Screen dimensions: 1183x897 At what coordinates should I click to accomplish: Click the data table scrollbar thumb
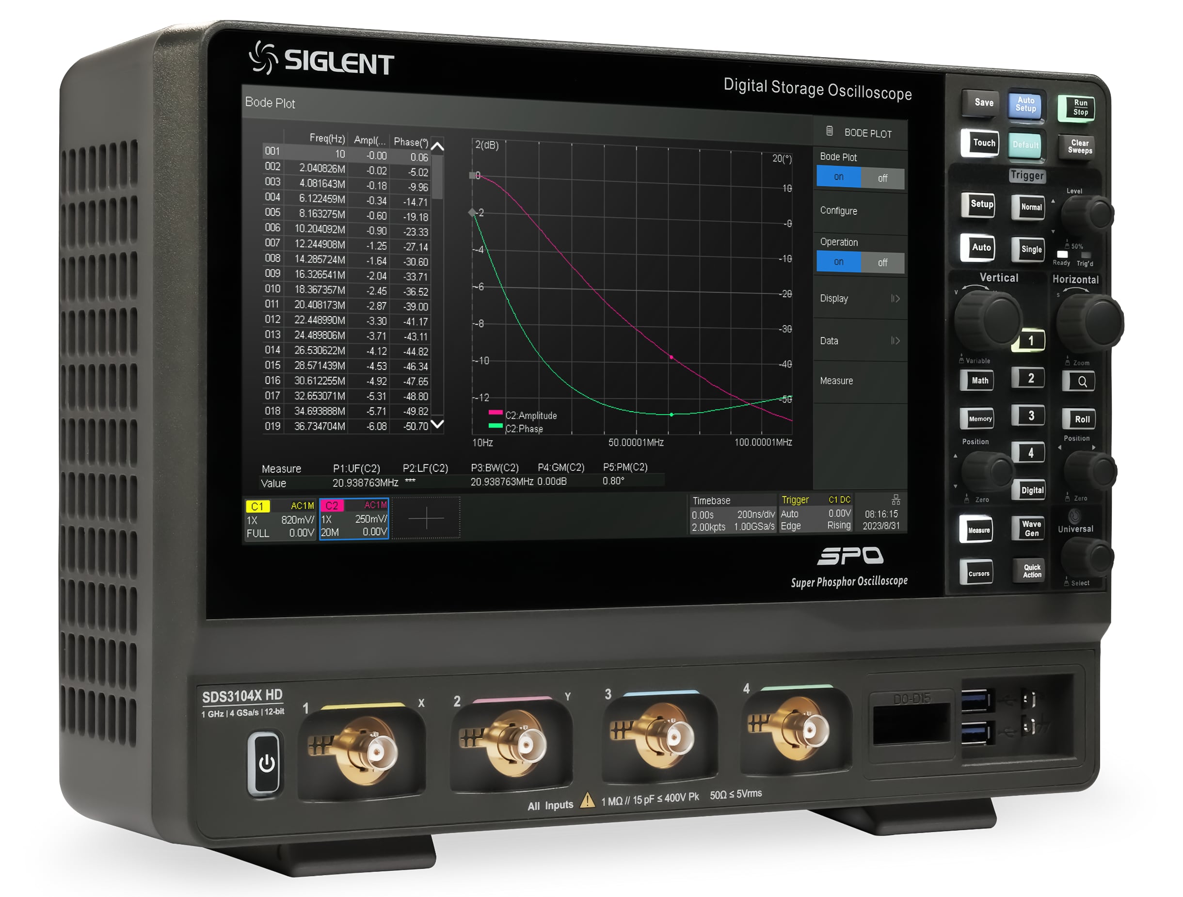[x=437, y=177]
